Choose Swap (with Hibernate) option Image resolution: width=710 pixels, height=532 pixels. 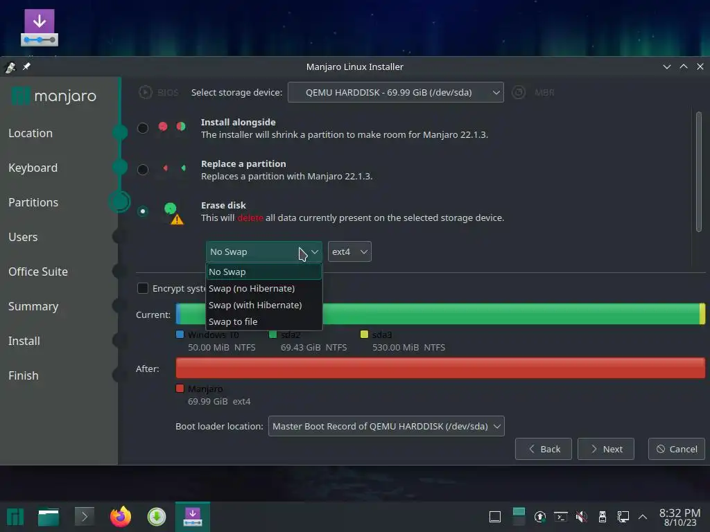pyautogui.click(x=264, y=305)
